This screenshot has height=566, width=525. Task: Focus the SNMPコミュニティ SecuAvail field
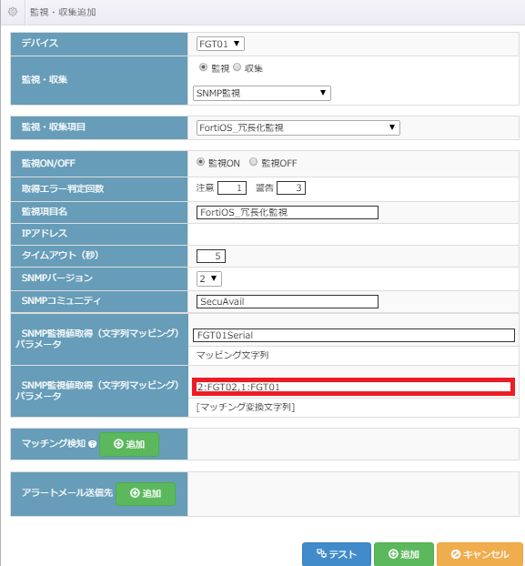(288, 301)
